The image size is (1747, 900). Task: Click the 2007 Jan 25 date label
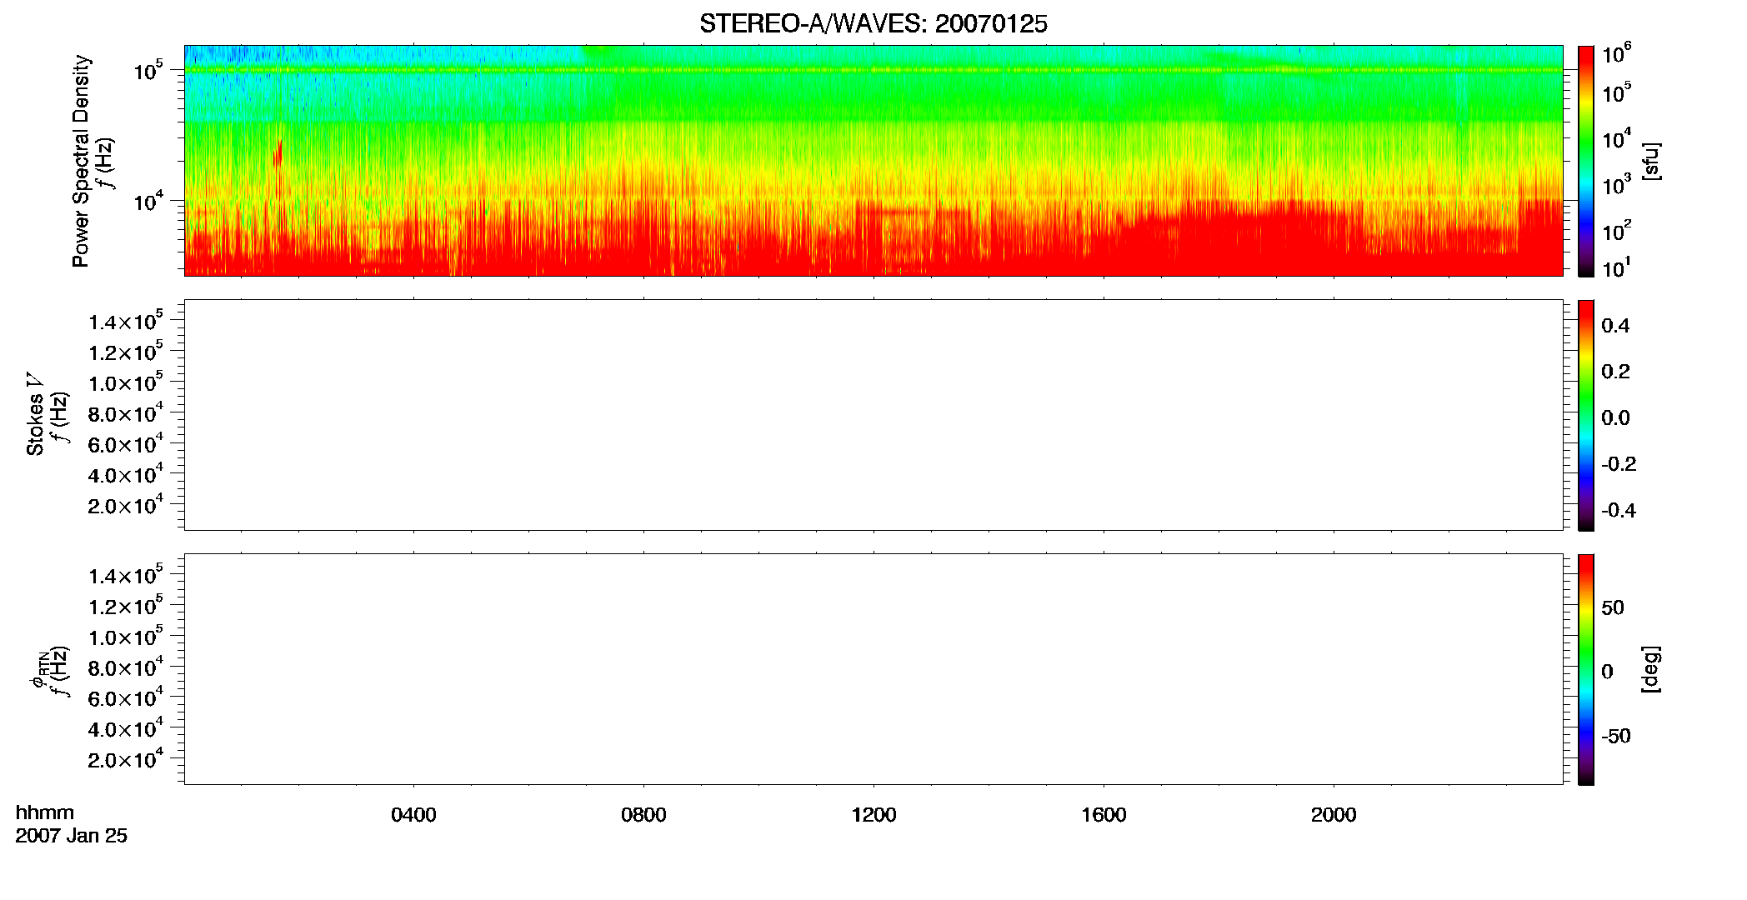pos(72,836)
